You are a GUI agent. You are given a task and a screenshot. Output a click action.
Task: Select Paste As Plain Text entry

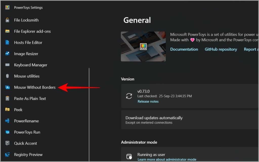(30, 99)
